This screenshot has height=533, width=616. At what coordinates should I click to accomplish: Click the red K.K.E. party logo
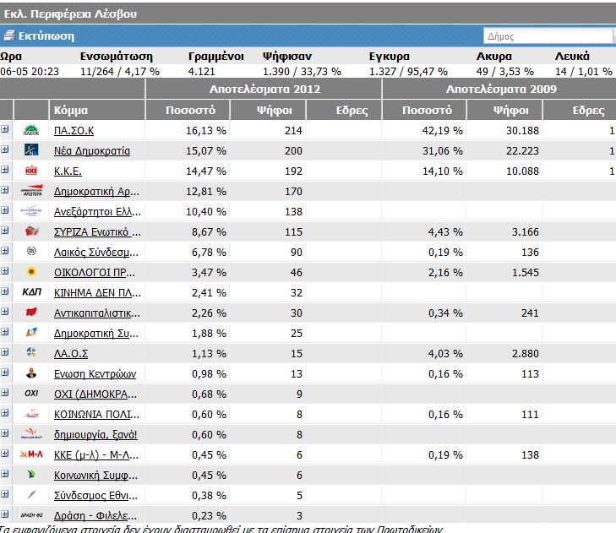coord(31,171)
